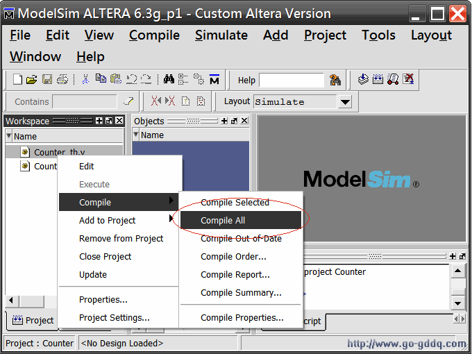Zoom the Transcript pane with plus icon
472x354 pixels.
coord(453,256)
